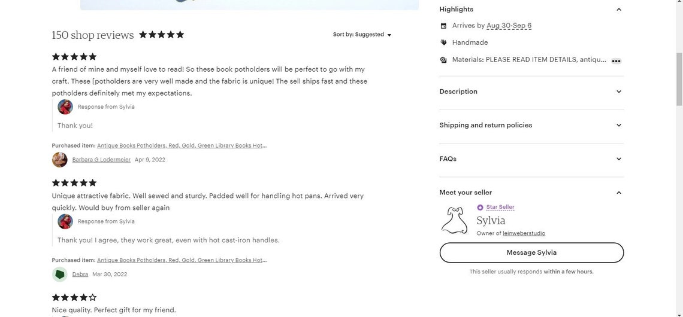The image size is (683, 317).
Task: Click the five-star rating beside 150 shop reviews
Action: (x=162, y=35)
